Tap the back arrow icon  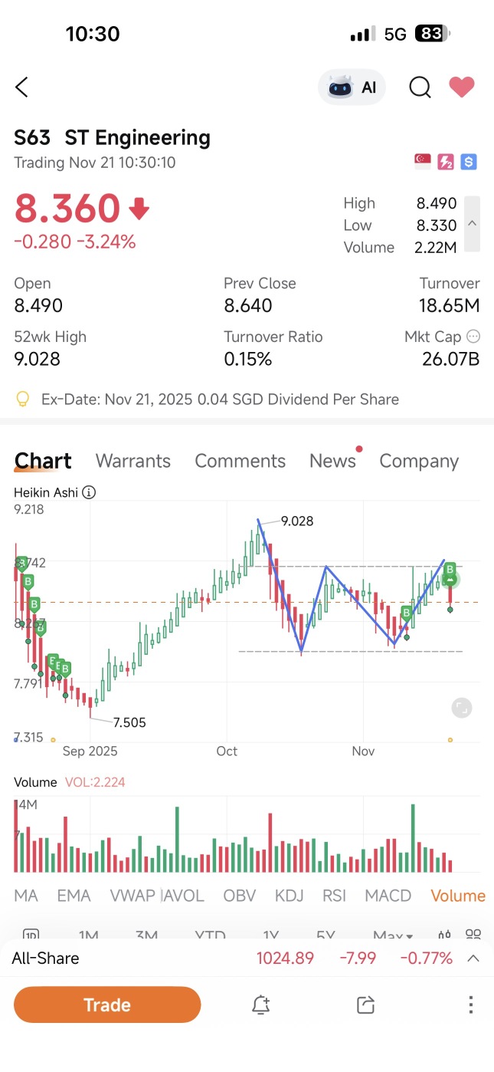click(21, 87)
